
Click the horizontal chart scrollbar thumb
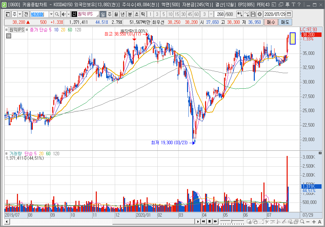point(154,222)
